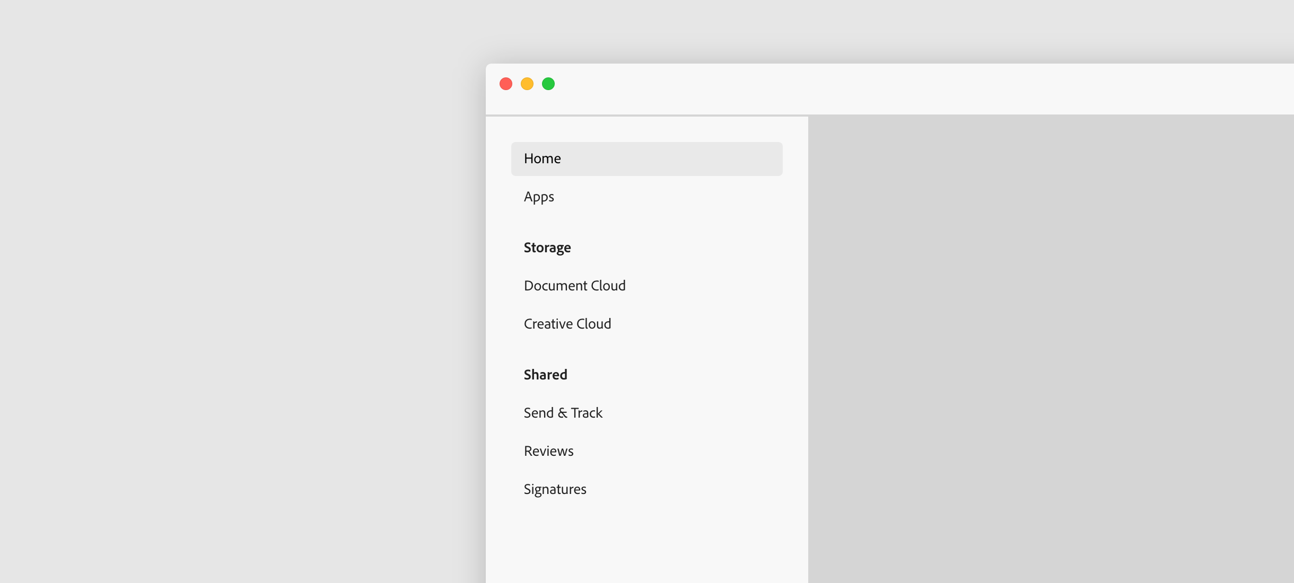Viewport: 1294px width, 583px height.
Task: Click sidebar gap between Creative Cloud and Shared
Action: (x=647, y=350)
